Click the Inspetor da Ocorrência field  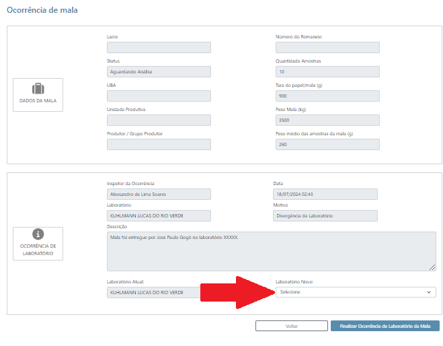(x=159, y=195)
